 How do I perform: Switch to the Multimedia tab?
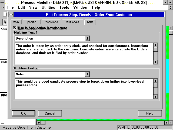(73, 22)
